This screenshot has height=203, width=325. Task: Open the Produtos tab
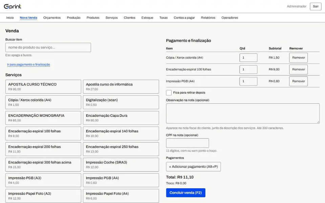coord(93,18)
